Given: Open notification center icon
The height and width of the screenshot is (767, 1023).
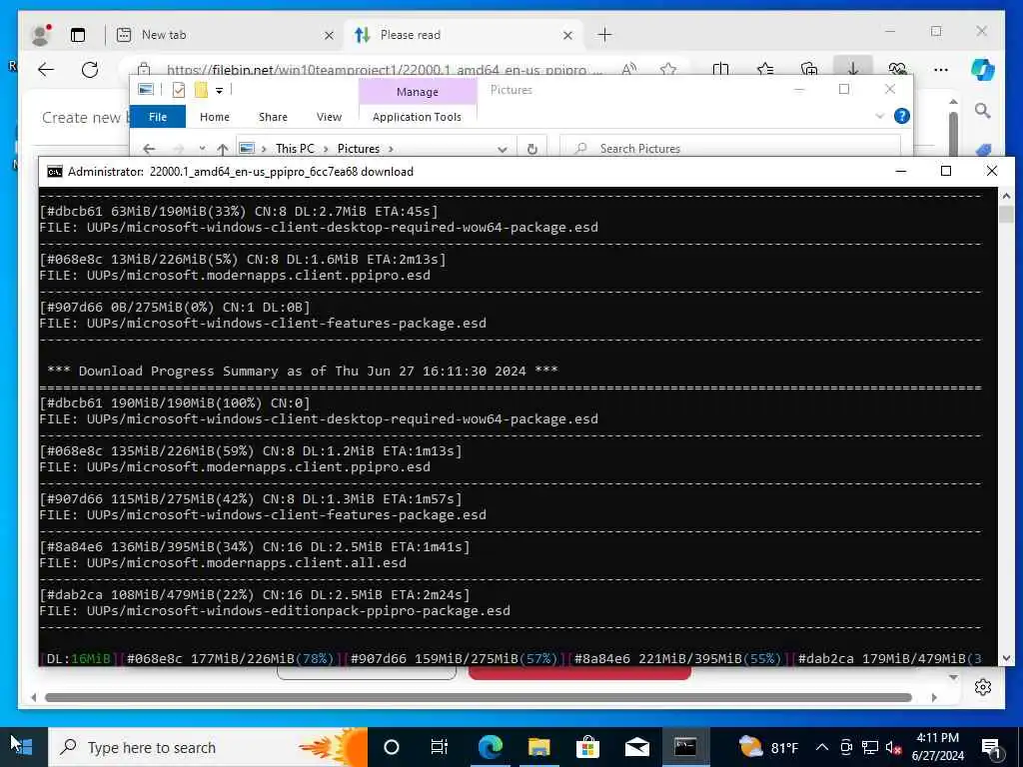Looking at the screenshot, I should click(992, 749).
